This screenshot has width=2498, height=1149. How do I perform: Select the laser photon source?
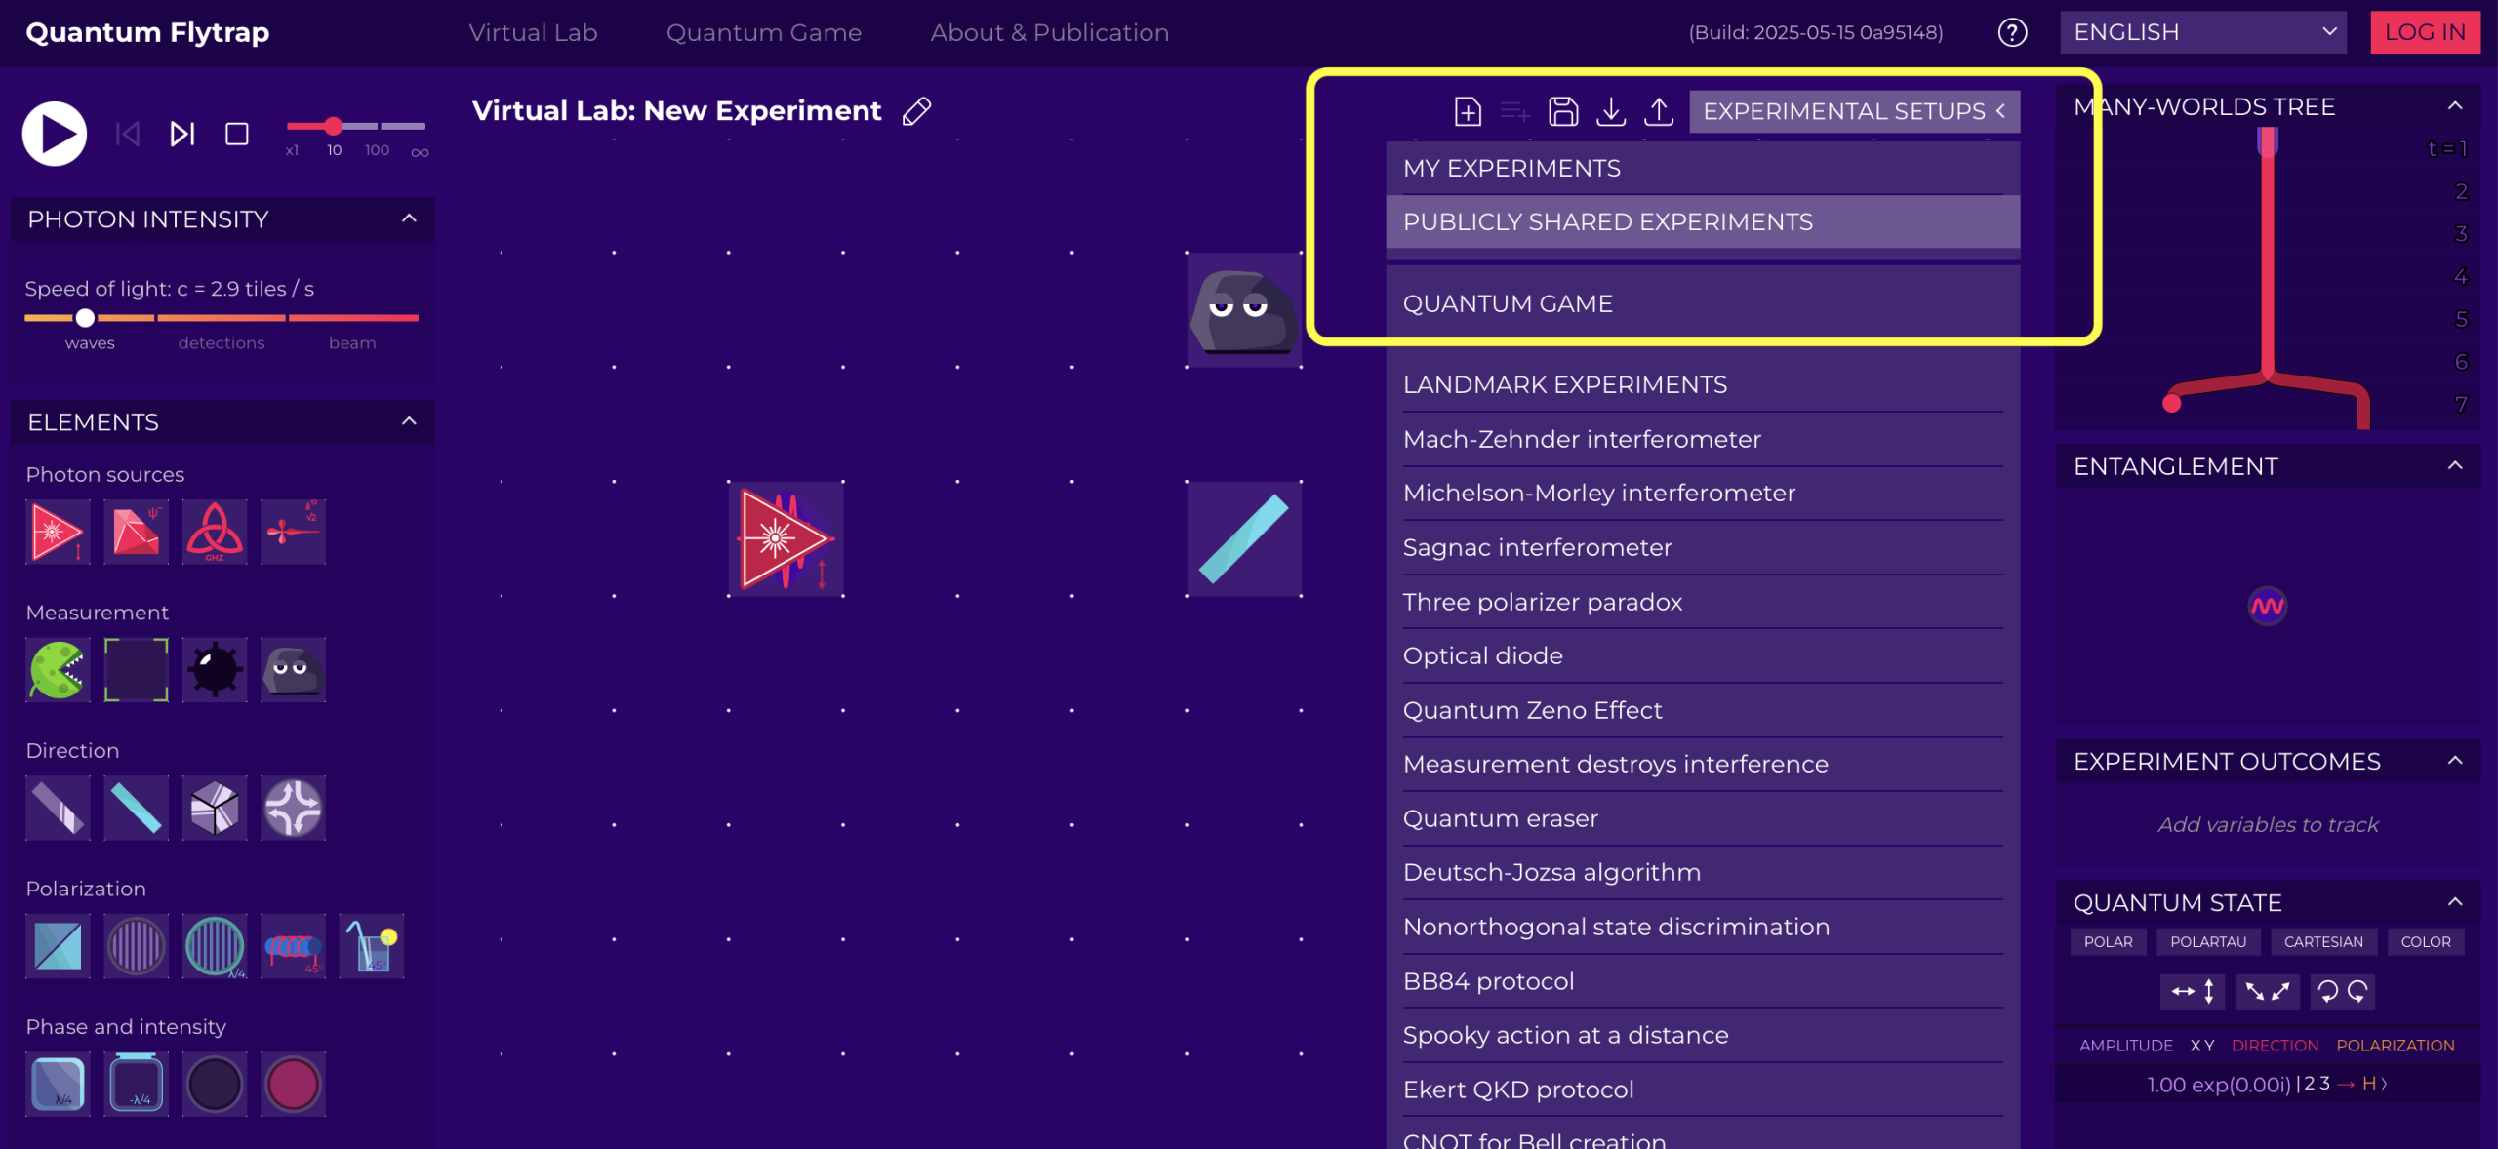56,532
